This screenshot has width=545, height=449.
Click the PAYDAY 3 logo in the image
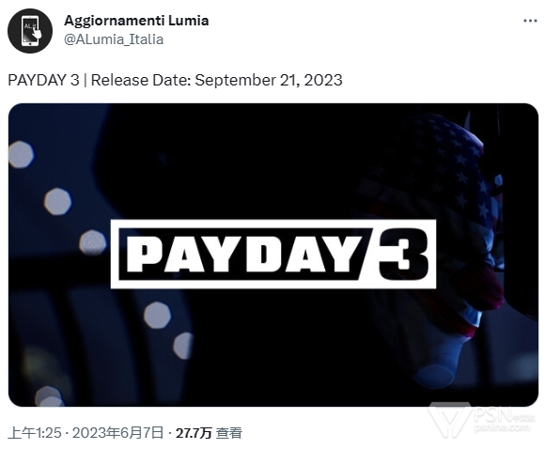(273, 254)
